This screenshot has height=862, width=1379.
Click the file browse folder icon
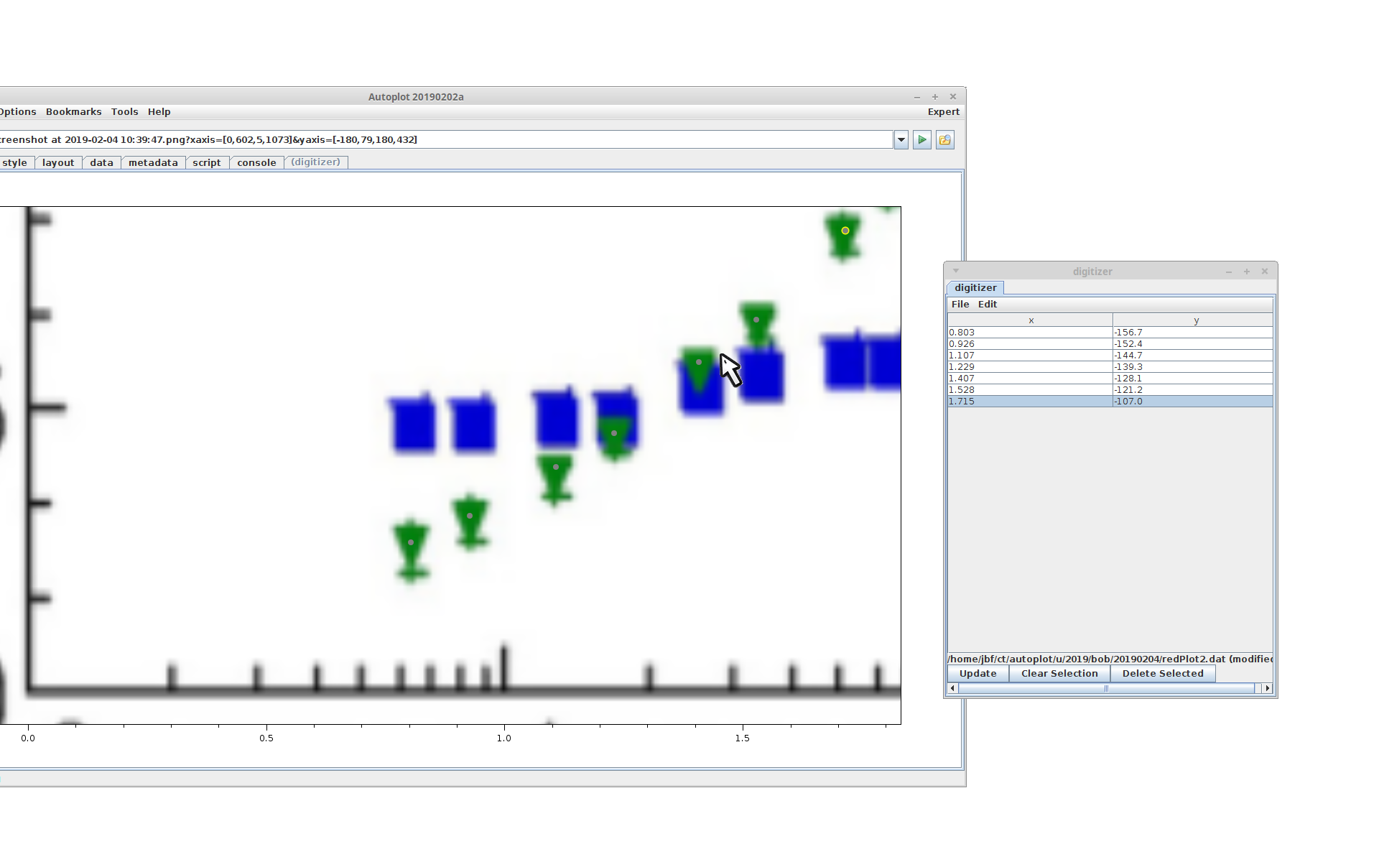tap(945, 140)
